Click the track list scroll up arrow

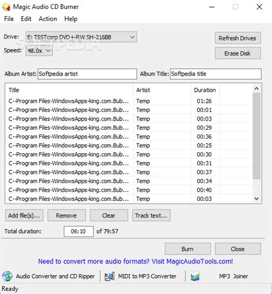[x=257, y=88]
